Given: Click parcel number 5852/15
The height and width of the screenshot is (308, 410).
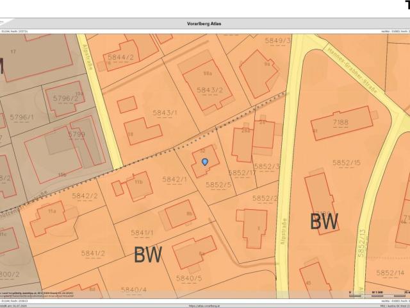Looking at the screenshot, I should (x=347, y=162).
